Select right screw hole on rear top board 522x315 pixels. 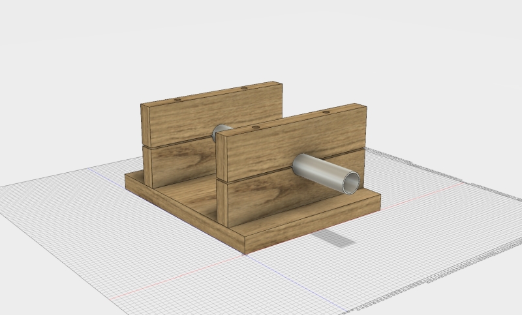point(244,88)
